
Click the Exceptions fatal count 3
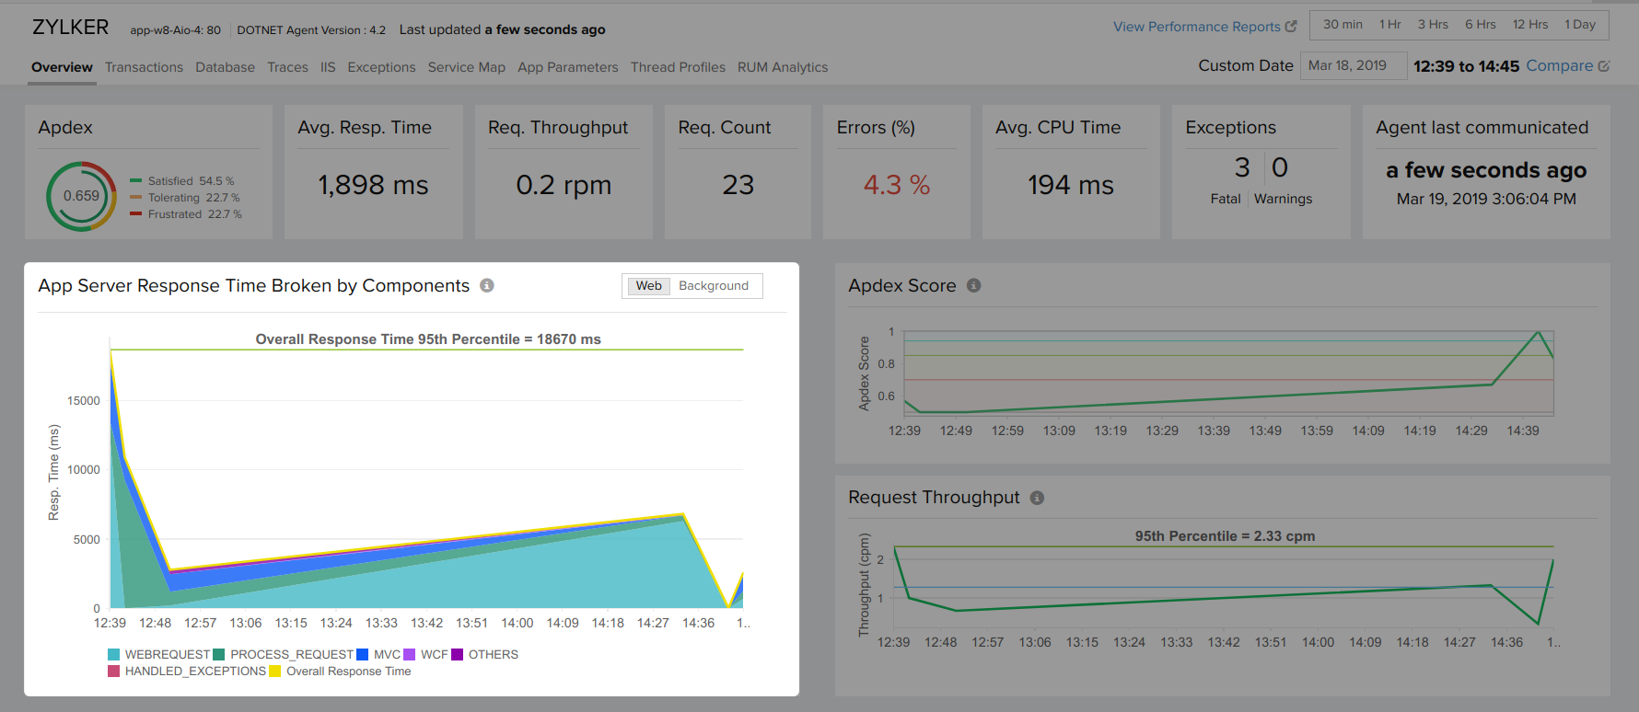coord(1241,167)
